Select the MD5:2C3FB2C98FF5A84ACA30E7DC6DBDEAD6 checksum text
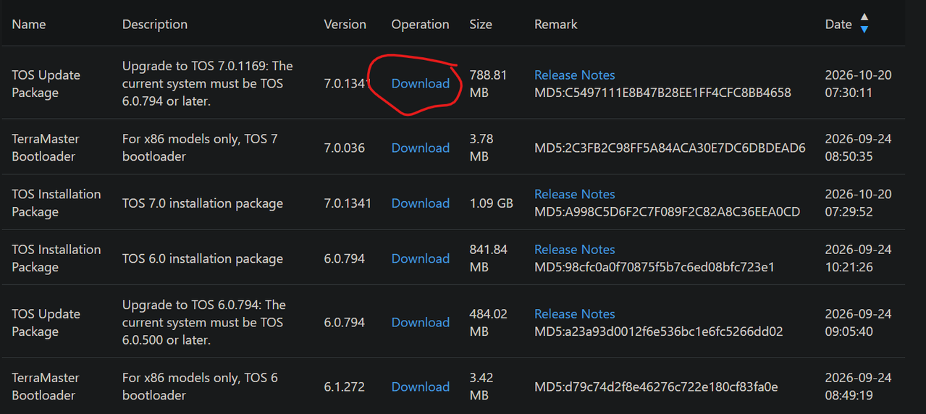Viewport: 926px width, 414px height. [x=670, y=148]
